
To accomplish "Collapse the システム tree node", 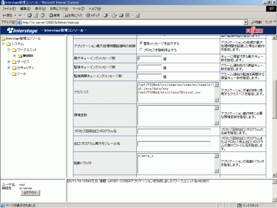I will 3,44.
